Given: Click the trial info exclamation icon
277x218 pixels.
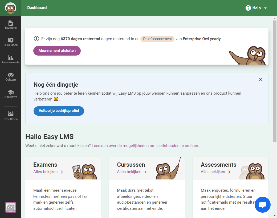Looking at the screenshot, I should [x=36, y=39].
